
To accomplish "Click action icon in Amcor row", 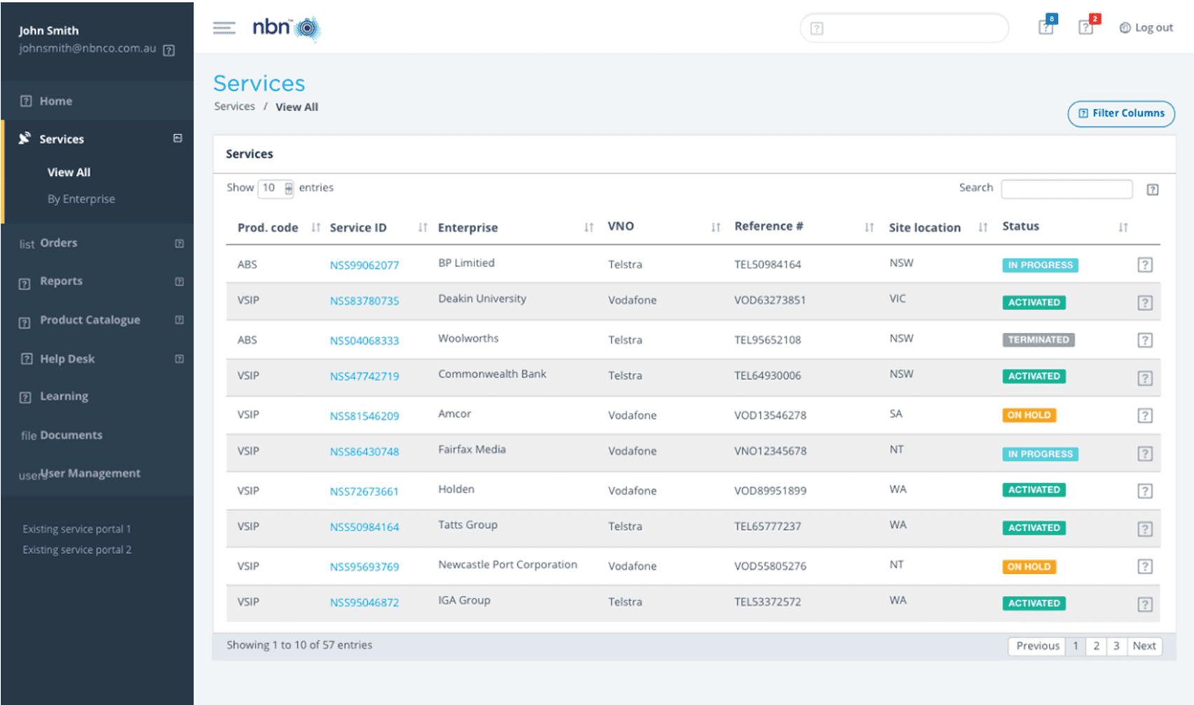I will pyautogui.click(x=1145, y=416).
